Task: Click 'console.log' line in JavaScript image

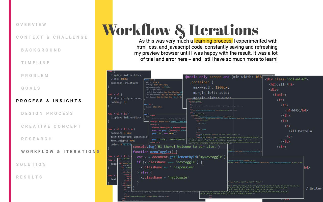Action: pos(176,147)
